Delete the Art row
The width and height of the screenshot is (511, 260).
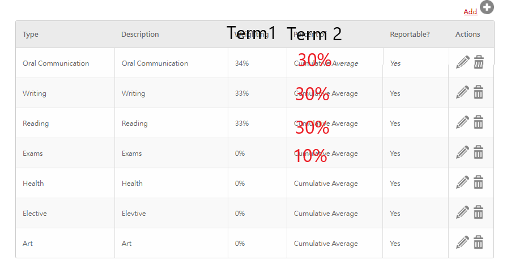(478, 242)
